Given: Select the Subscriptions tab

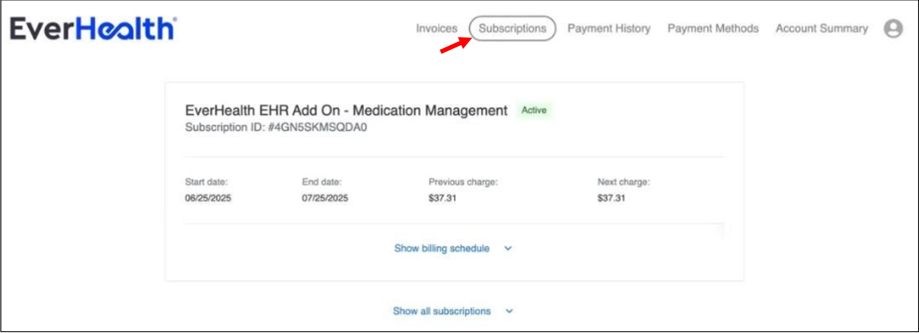Looking at the screenshot, I should (512, 29).
